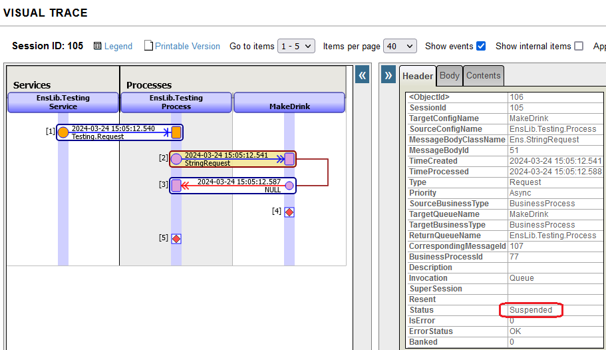Click the MakeDrink process header
Screen dimensions: 606x350
point(289,102)
